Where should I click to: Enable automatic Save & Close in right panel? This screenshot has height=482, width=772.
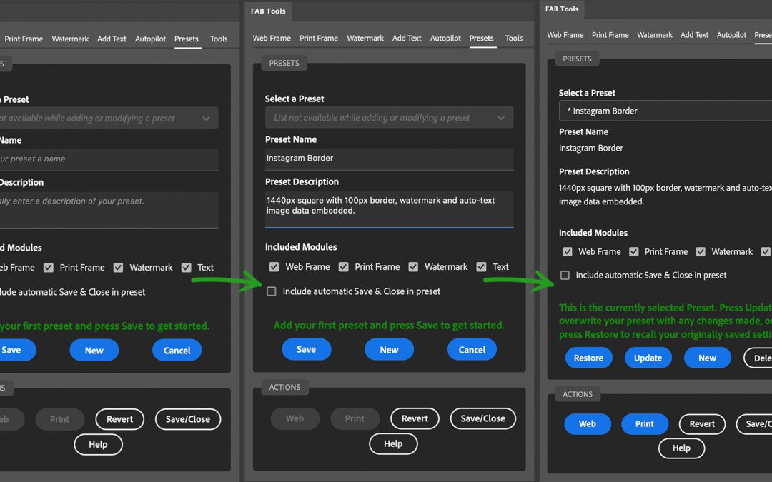tap(565, 275)
